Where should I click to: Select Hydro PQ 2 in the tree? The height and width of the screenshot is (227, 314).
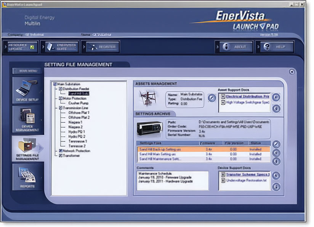(77, 136)
